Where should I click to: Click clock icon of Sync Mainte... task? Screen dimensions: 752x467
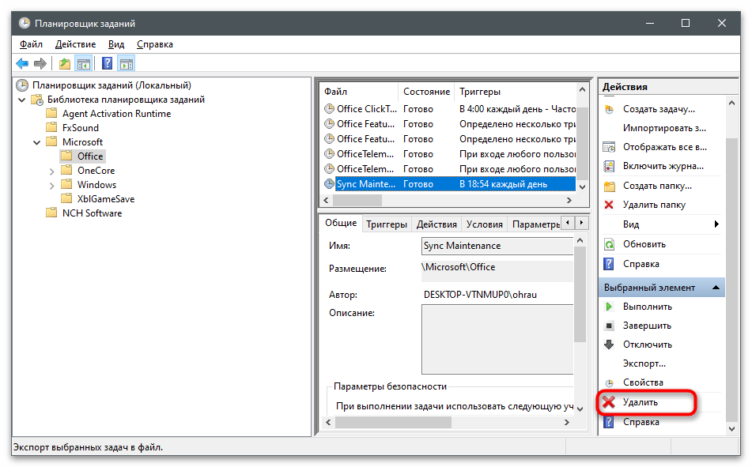click(330, 184)
